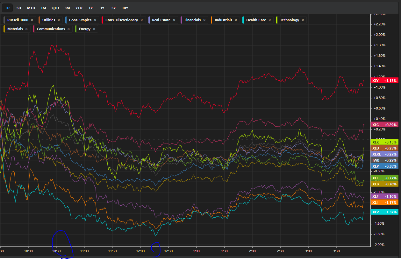The width and height of the screenshot is (401, 259).
Task: Choose the 10Y time period
Action: point(125,8)
